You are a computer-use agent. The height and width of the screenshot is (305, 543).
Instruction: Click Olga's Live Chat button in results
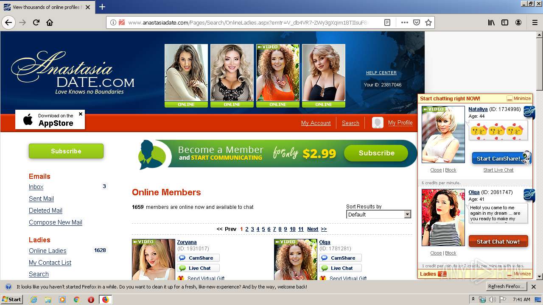(340, 268)
